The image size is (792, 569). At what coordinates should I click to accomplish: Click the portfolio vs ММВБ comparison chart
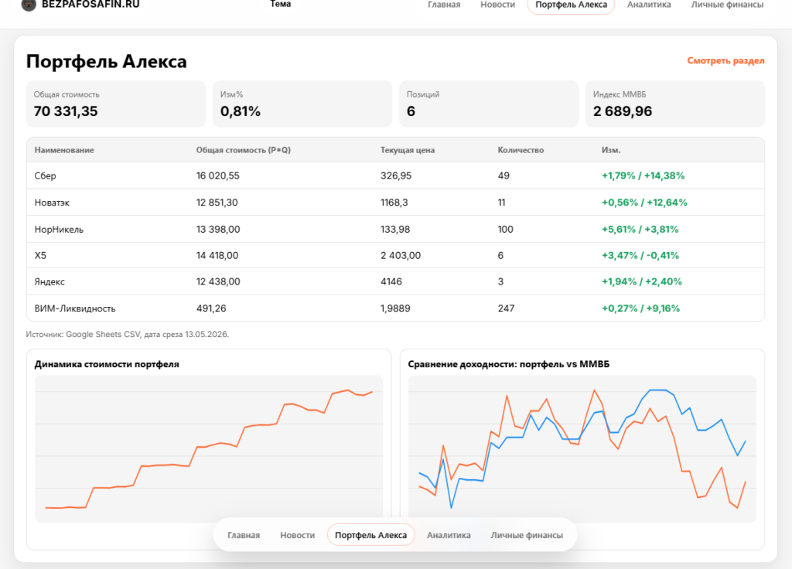coord(582,449)
